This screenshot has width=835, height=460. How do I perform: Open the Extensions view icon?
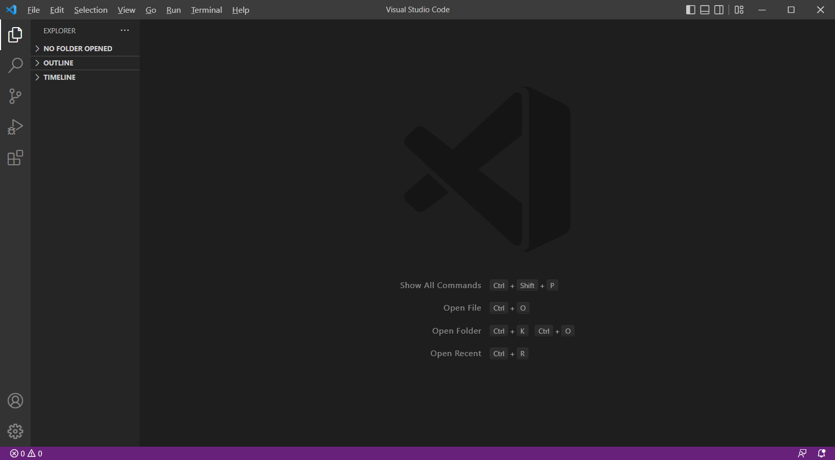(x=15, y=158)
